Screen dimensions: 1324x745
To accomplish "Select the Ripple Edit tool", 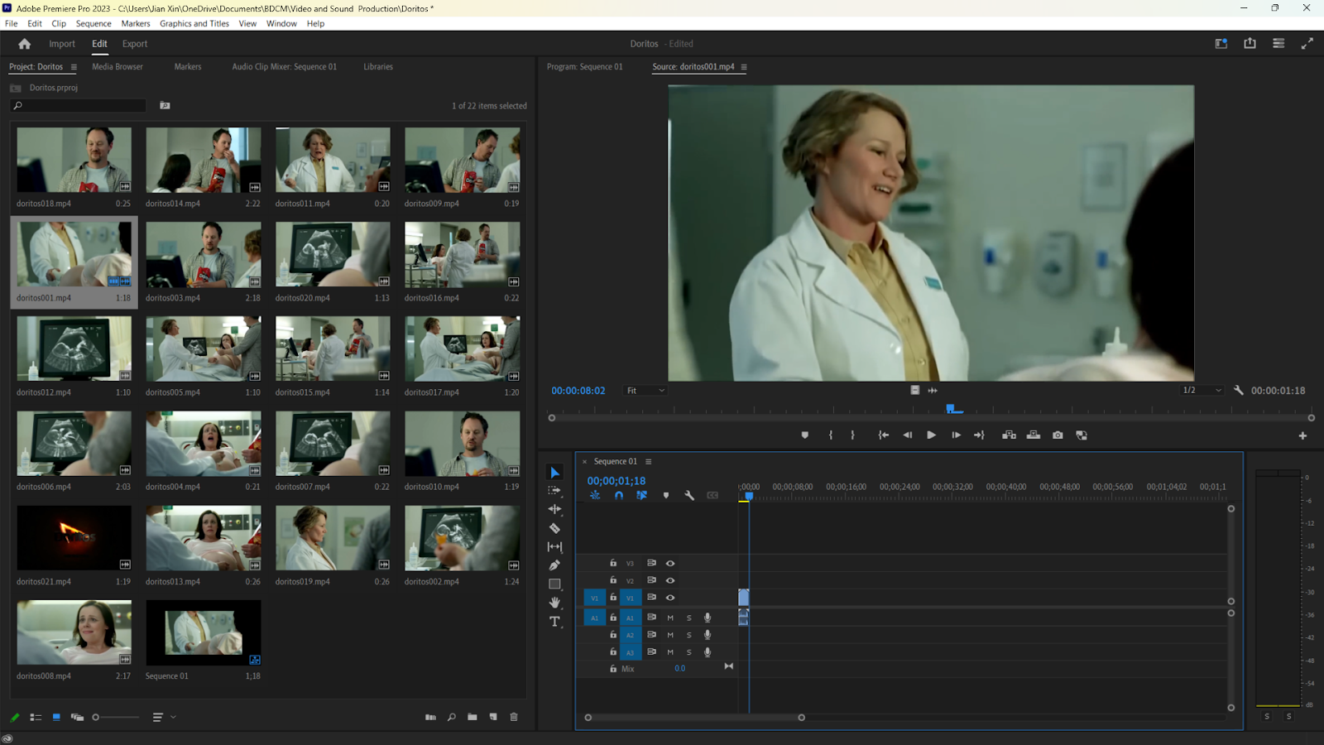I will 554,509.
